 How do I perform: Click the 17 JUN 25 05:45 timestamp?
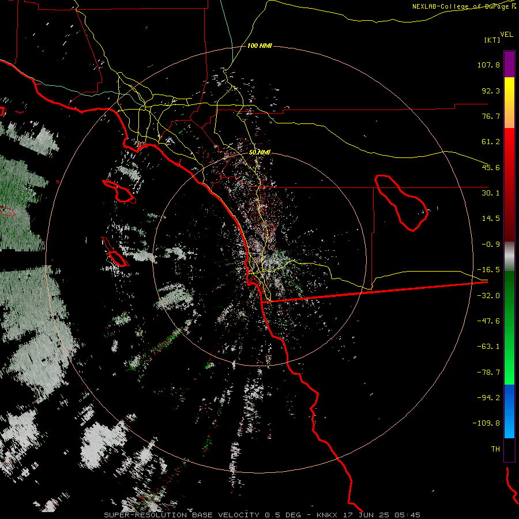click(383, 515)
